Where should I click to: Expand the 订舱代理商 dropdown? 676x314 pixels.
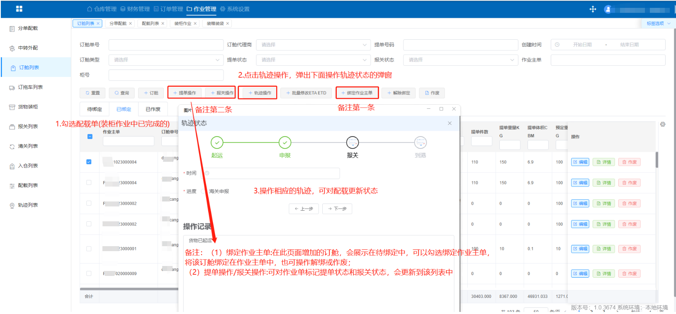pyautogui.click(x=313, y=45)
